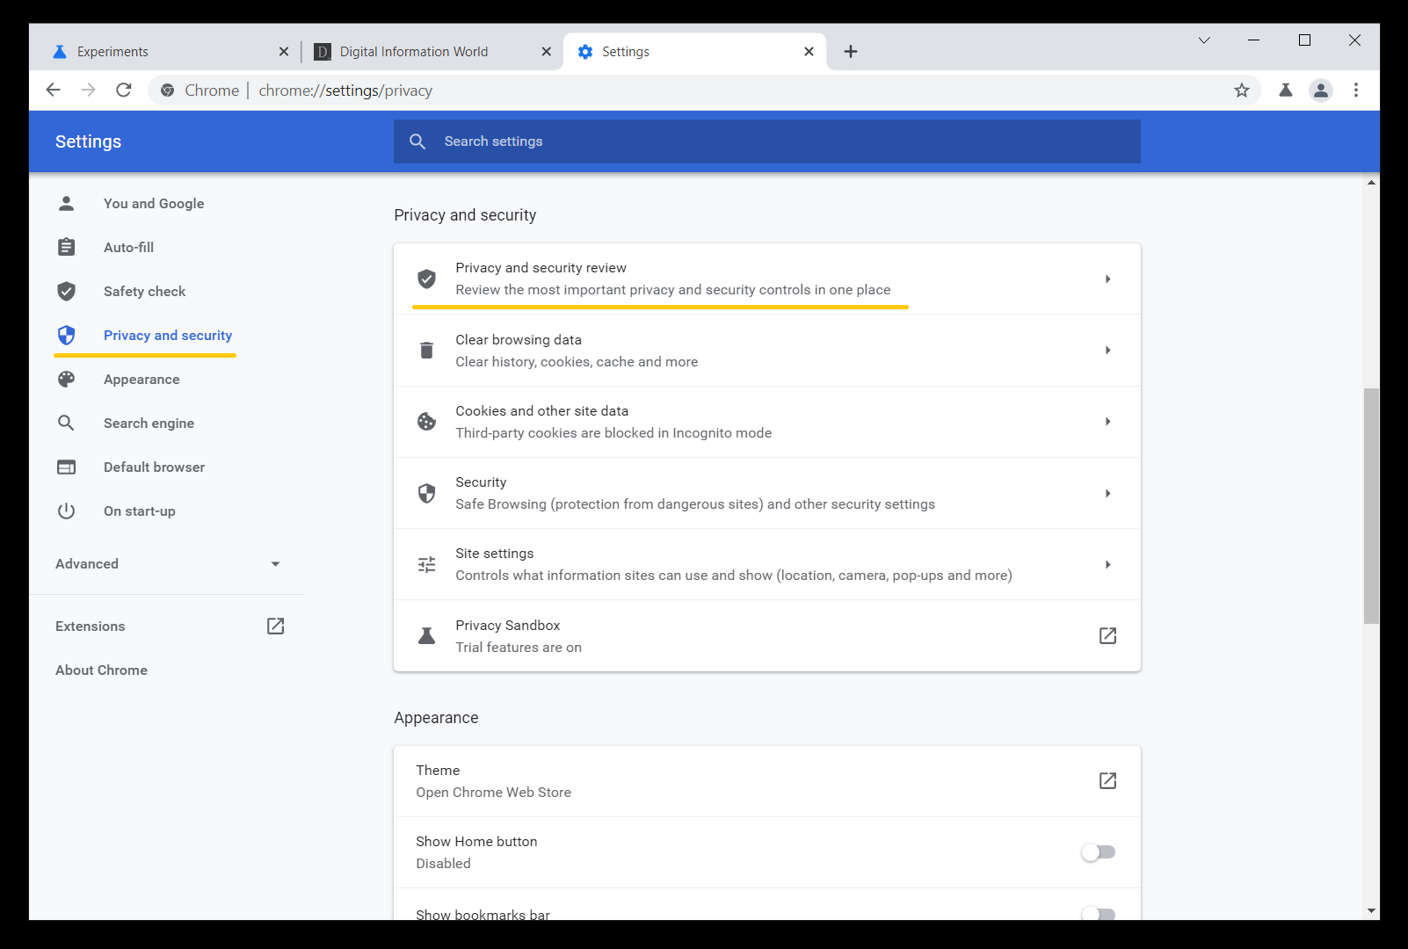Click inside the Search settings field
1408x949 pixels.
765,141
